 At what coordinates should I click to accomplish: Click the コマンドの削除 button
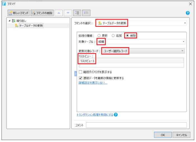(42, 13)
